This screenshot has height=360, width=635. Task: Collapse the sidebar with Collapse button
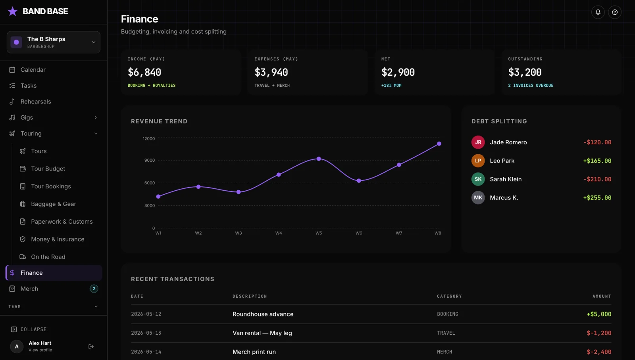[29, 329]
